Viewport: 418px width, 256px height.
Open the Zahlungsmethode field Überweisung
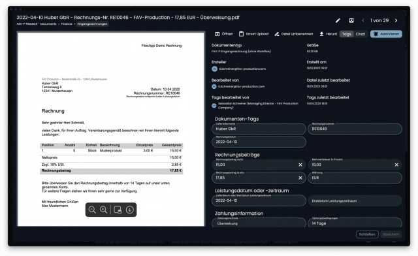coord(259,223)
